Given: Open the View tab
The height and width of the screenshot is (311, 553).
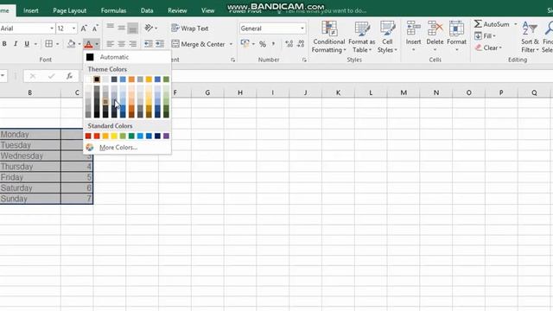Looking at the screenshot, I should [207, 10].
